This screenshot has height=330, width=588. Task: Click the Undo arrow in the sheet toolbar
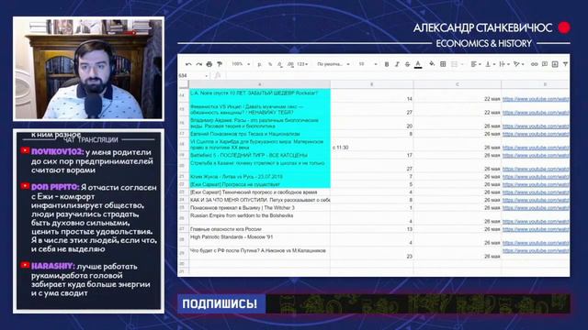[x=188, y=64]
